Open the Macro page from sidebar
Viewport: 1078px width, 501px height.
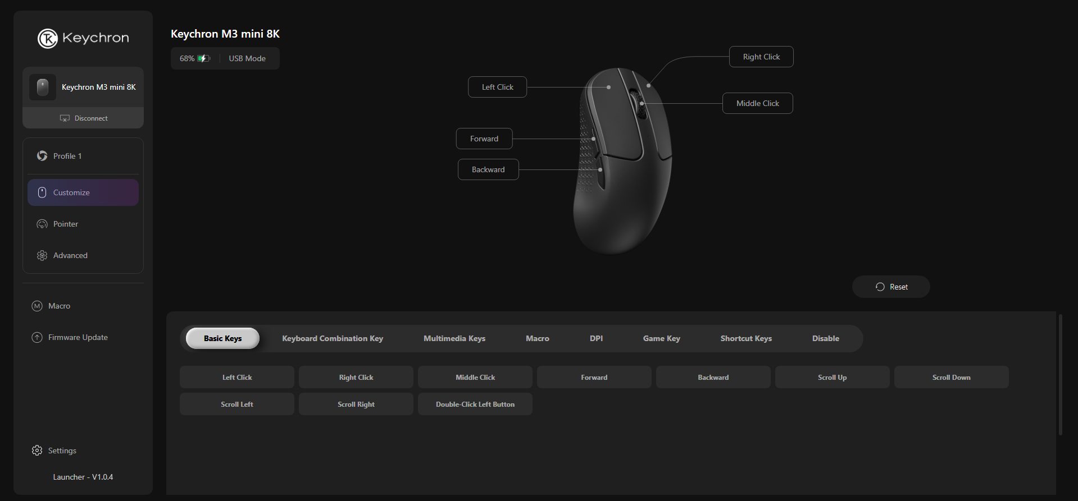click(x=59, y=306)
